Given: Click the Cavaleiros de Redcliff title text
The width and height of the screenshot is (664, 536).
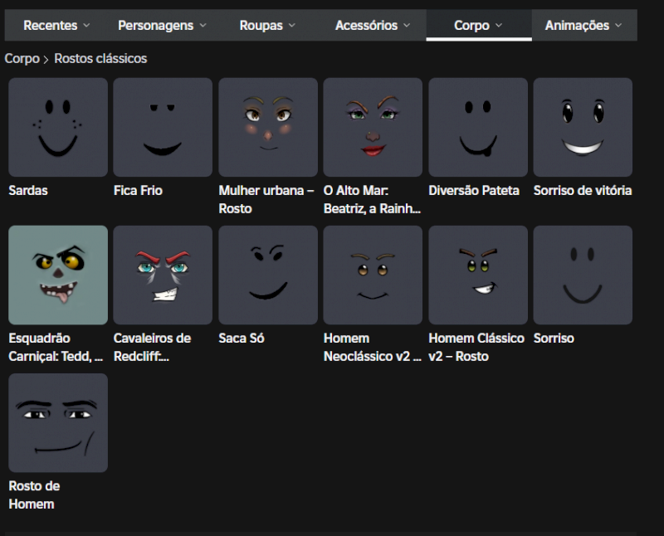Looking at the screenshot, I should coord(152,347).
